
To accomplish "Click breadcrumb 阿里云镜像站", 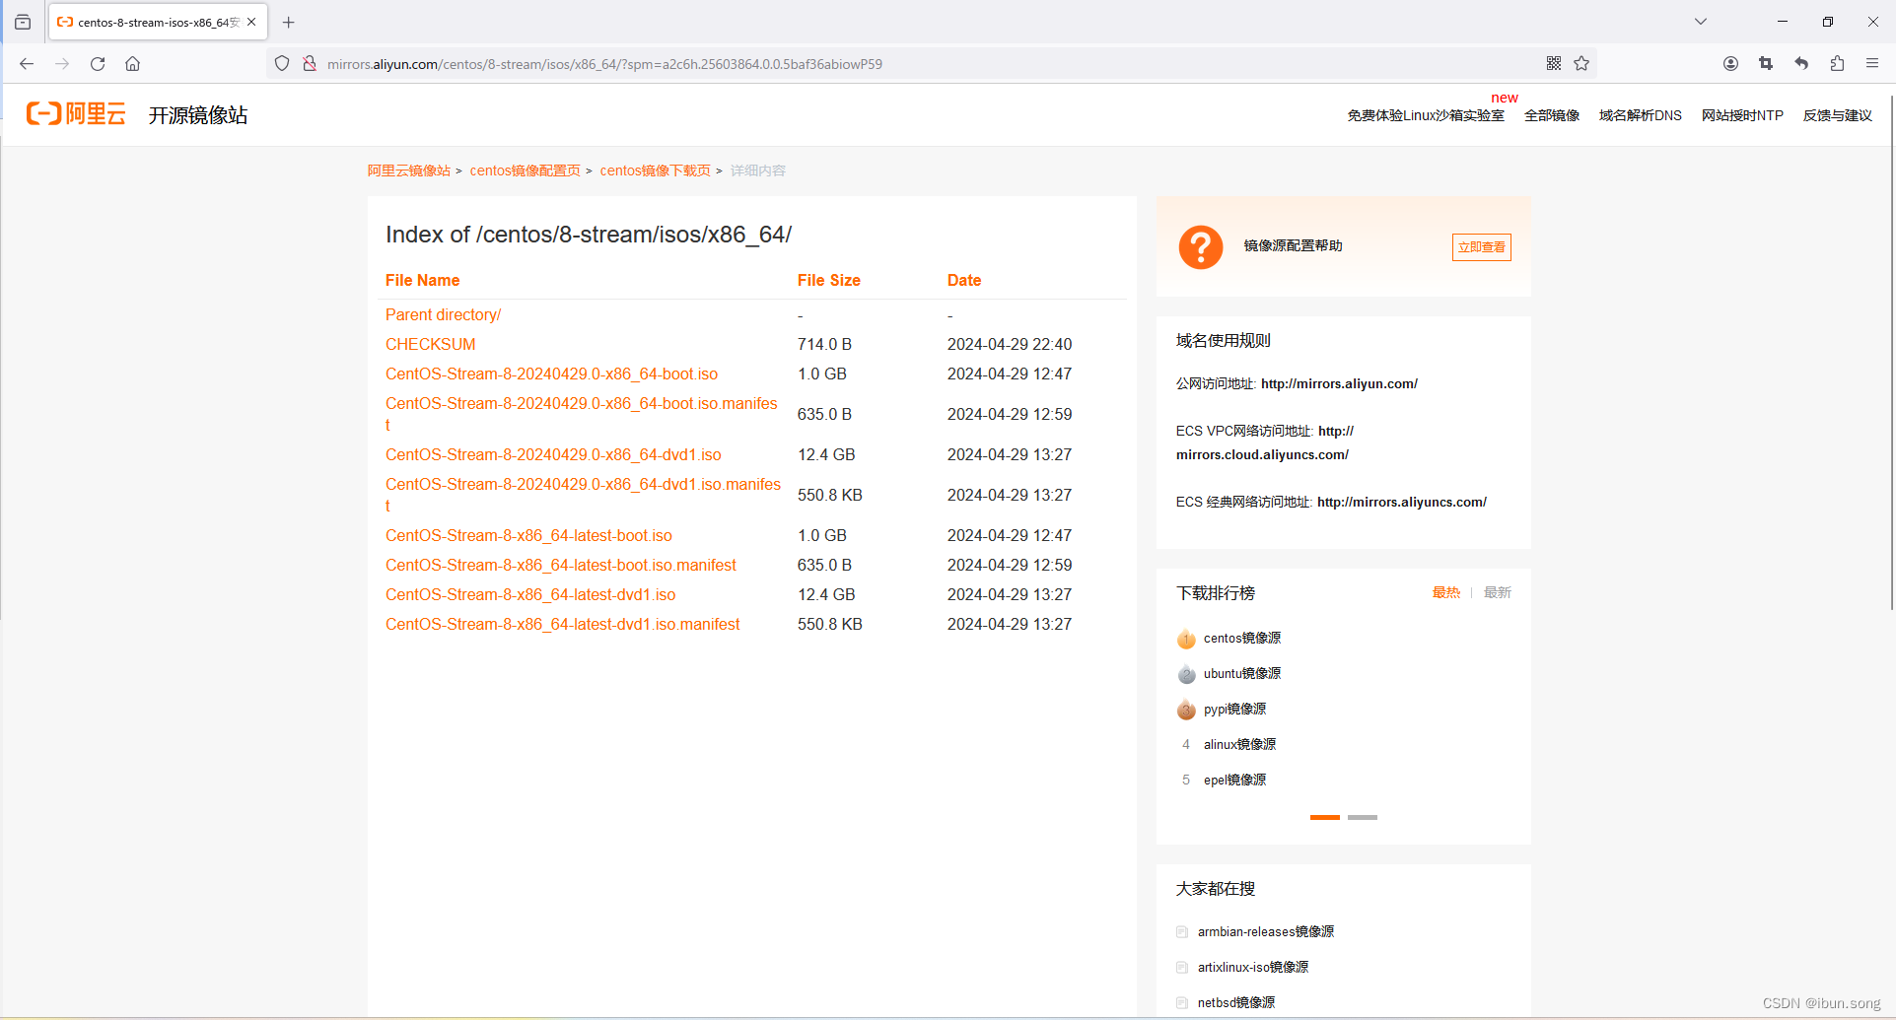I will click(x=409, y=170).
